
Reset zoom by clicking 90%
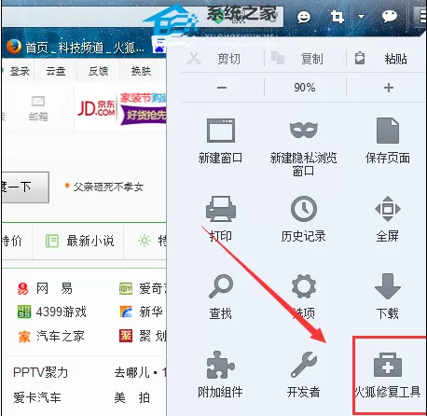point(305,88)
